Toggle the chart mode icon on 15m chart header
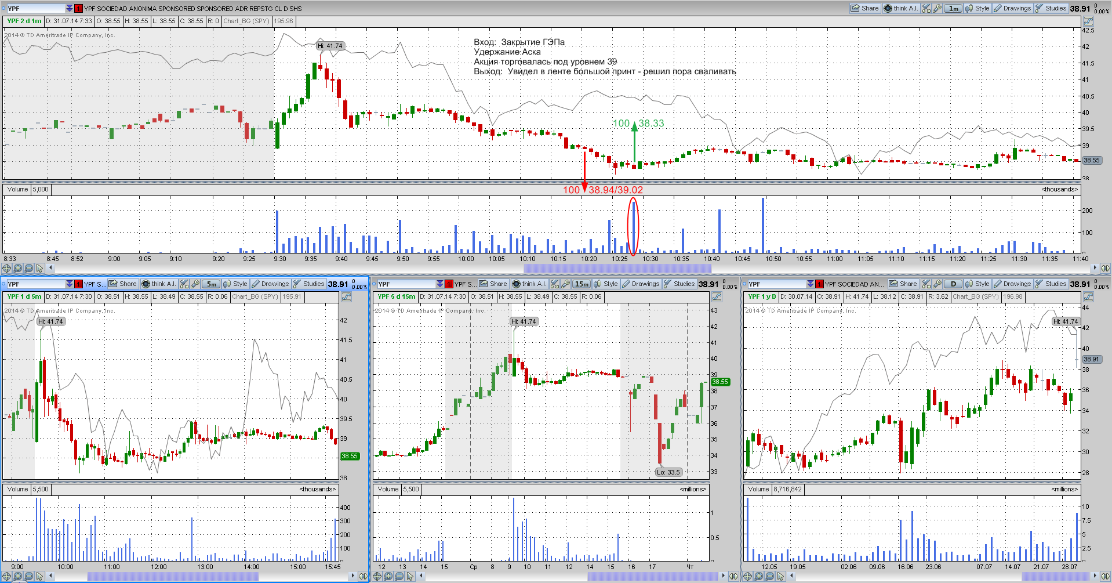This screenshot has width=1112, height=583. point(717,296)
